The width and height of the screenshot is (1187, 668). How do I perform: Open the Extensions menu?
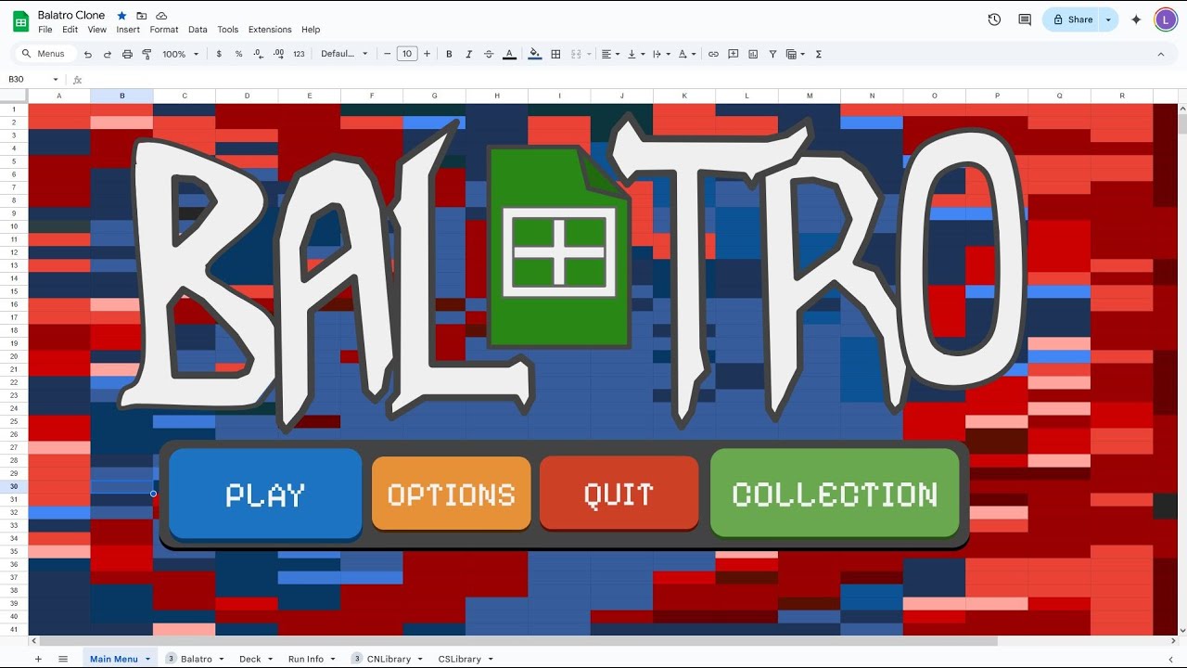coord(270,30)
